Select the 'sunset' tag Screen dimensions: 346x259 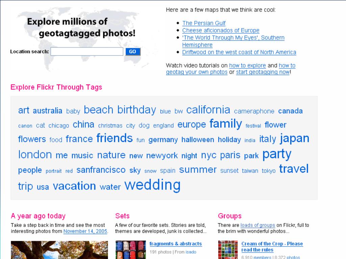(229, 171)
